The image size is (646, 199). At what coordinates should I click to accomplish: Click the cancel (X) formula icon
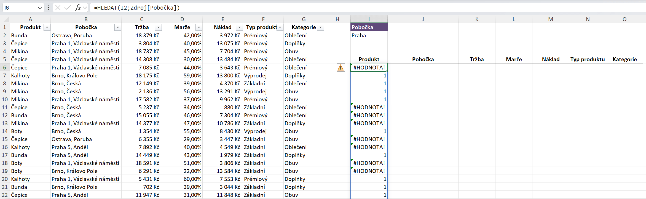click(x=58, y=8)
